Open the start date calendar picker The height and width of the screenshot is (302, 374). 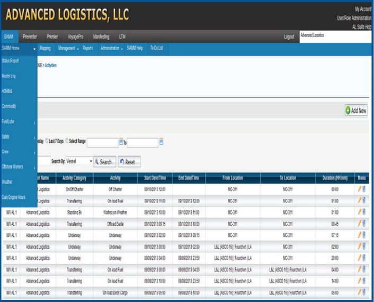121,142
